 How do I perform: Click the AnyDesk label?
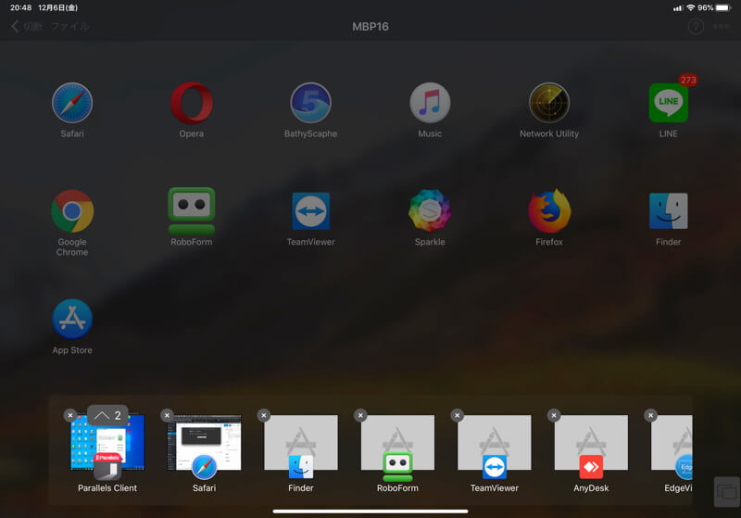pos(591,488)
